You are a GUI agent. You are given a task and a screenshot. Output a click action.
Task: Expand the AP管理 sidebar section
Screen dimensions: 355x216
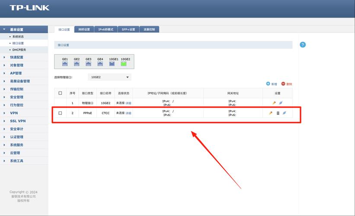(16, 73)
